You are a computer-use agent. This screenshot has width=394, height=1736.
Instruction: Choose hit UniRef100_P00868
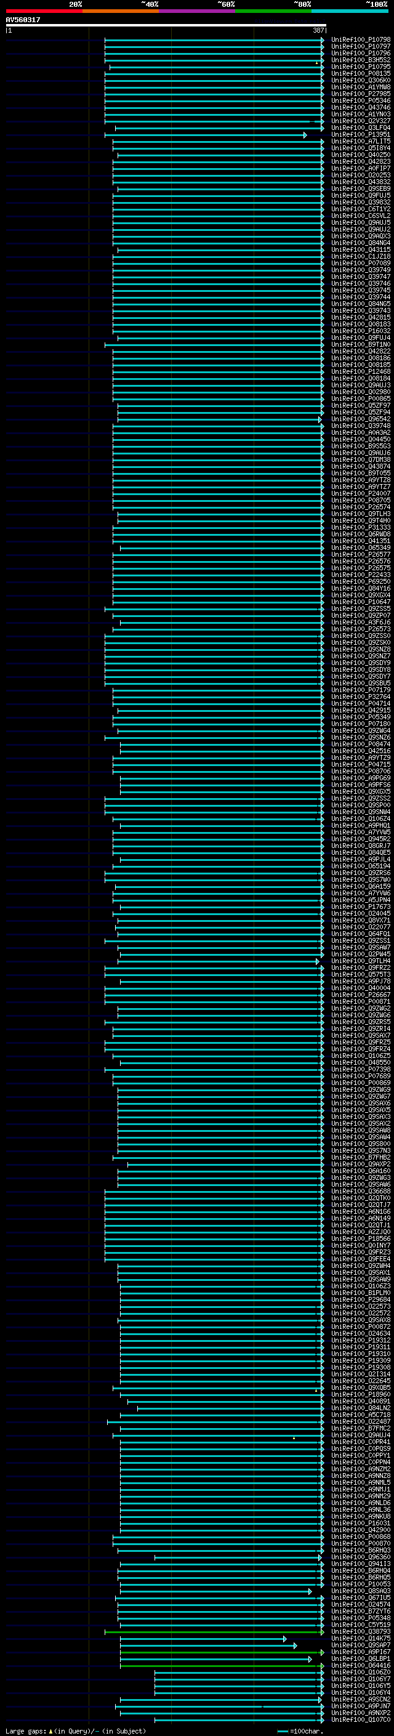pyautogui.click(x=361, y=1536)
